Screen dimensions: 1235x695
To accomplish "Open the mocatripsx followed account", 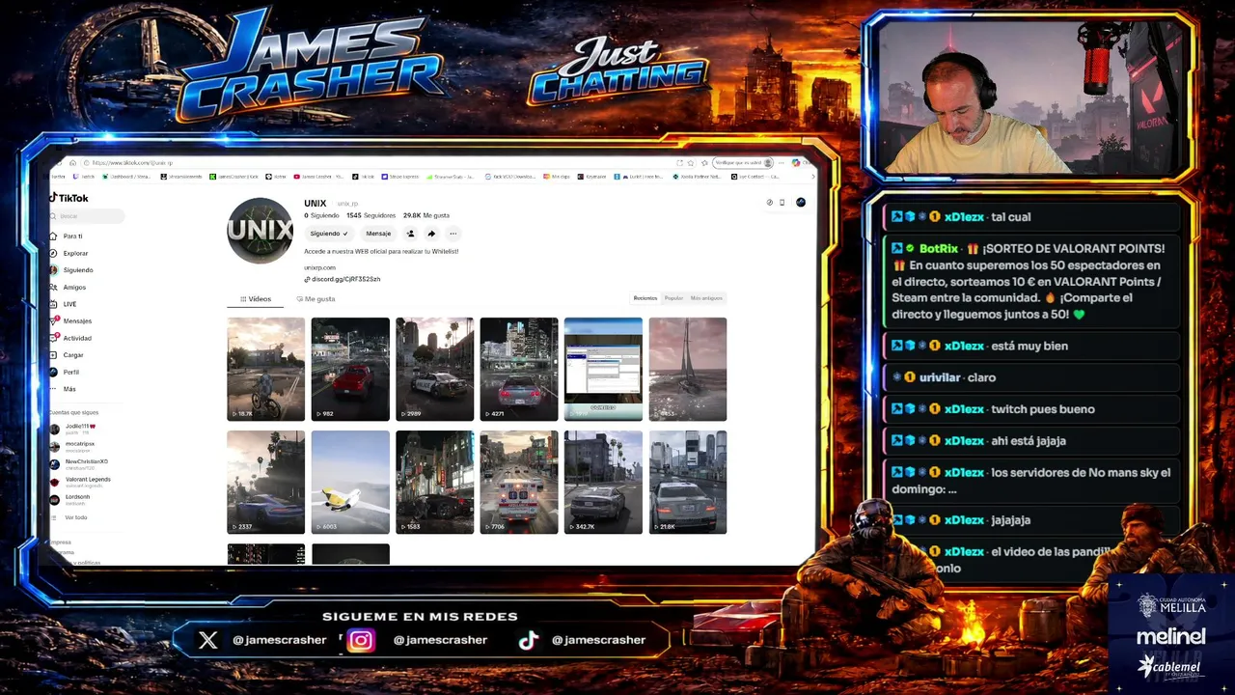I will tap(73, 445).
